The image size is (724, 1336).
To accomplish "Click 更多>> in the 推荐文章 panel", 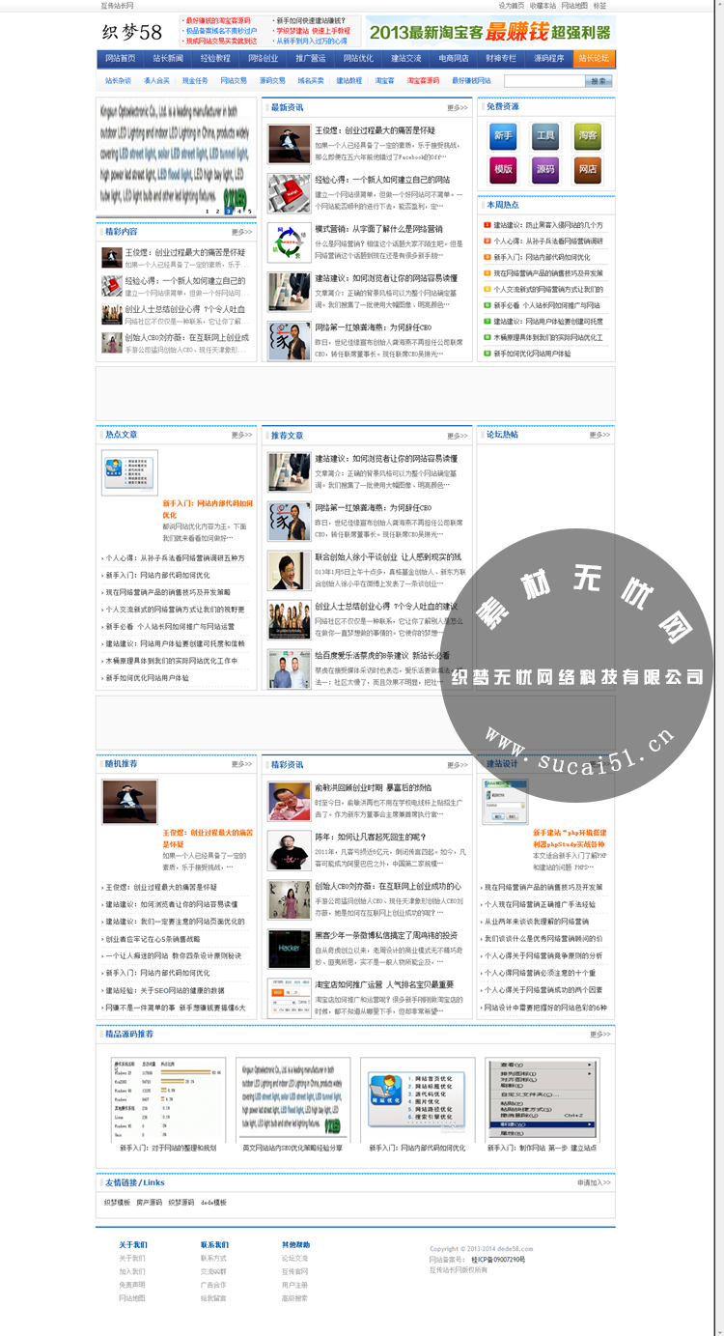I will tap(458, 436).
